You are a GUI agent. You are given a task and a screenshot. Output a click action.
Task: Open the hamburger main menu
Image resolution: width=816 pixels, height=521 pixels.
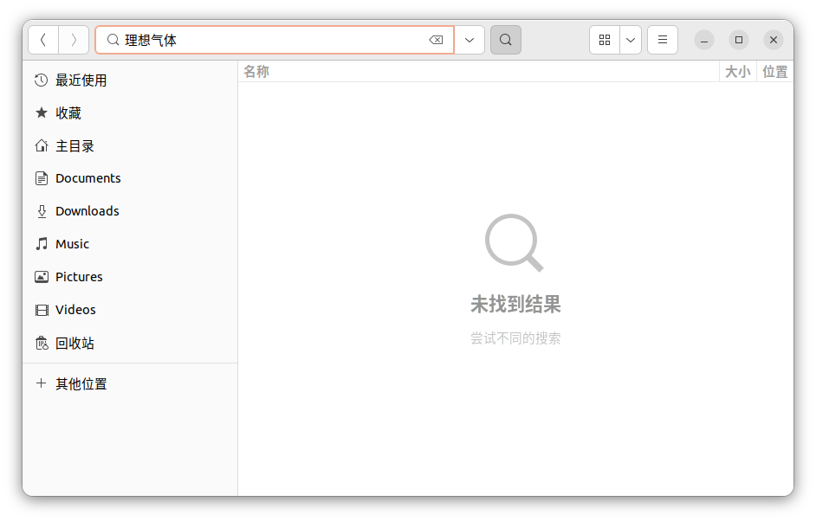click(663, 40)
